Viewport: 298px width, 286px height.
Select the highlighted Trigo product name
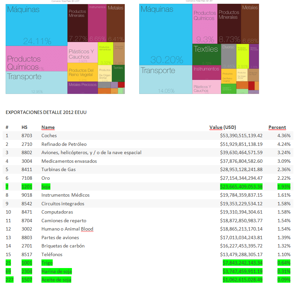click(47, 263)
